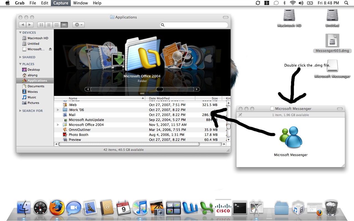Go back in Finder window
Viewport: 354px width, 221px height.
23,25
